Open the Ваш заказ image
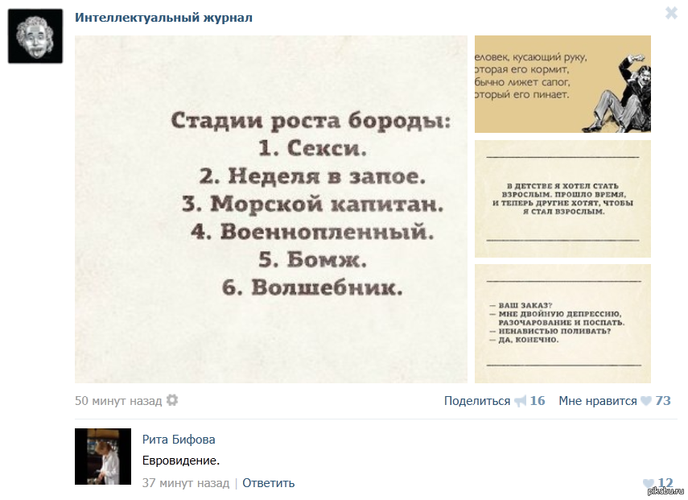This screenshot has height=500, width=688. pyautogui.click(x=562, y=324)
